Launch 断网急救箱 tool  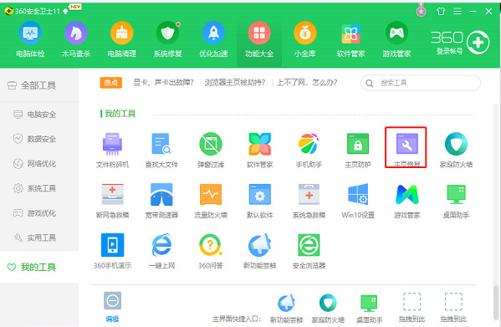pos(112,201)
